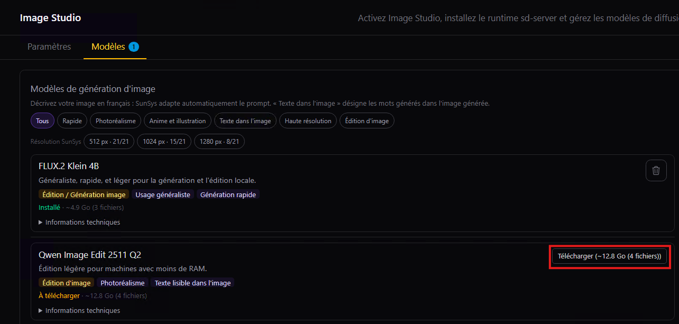Screen dimensions: 679x324
Task: Select the Tous filter chip
Action: click(42, 121)
